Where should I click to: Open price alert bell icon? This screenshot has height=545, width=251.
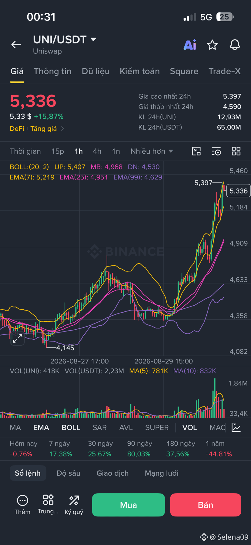pos(235,45)
